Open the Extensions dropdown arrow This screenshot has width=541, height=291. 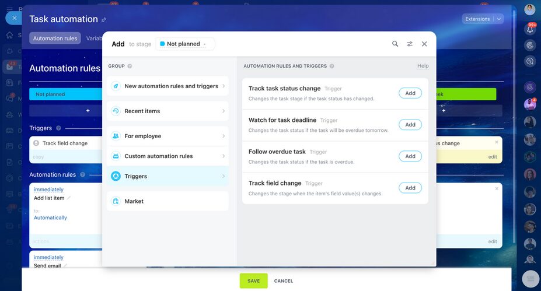pos(498,19)
